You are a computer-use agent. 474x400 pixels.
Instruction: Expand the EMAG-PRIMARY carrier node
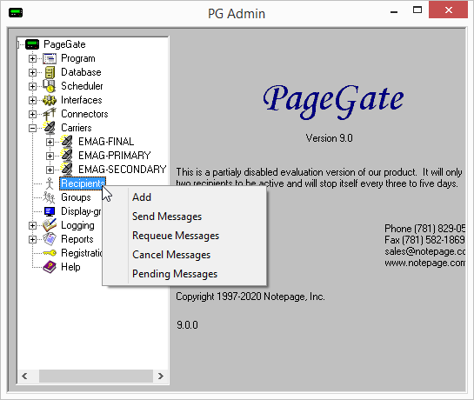[x=50, y=156]
